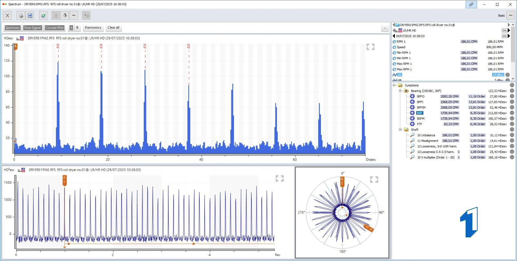The width and height of the screenshot is (517, 261).
Task: Export the report to Word
Action: (30, 15)
